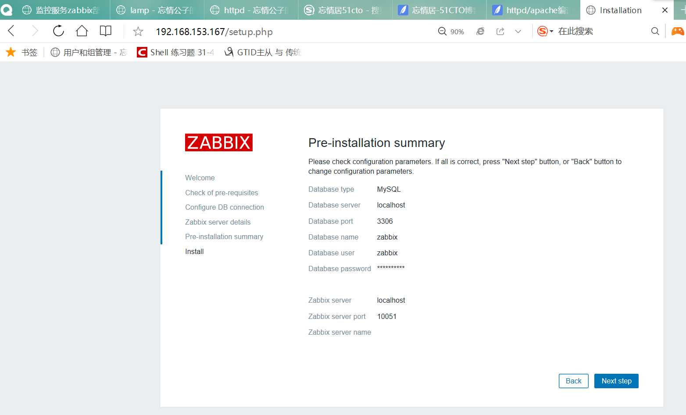Open the 用户和组管理 bookmark
The width and height of the screenshot is (686, 415).
89,52
